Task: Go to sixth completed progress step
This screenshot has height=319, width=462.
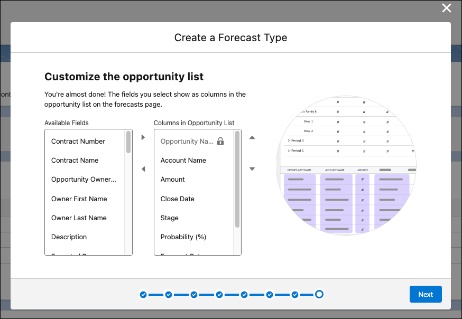Action: (x=270, y=295)
